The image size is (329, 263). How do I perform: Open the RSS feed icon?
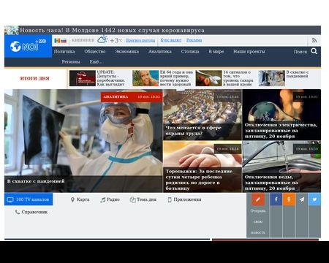click(x=314, y=40)
